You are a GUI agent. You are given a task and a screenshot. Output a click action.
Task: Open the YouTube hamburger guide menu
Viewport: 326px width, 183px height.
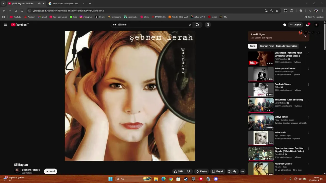(5, 25)
